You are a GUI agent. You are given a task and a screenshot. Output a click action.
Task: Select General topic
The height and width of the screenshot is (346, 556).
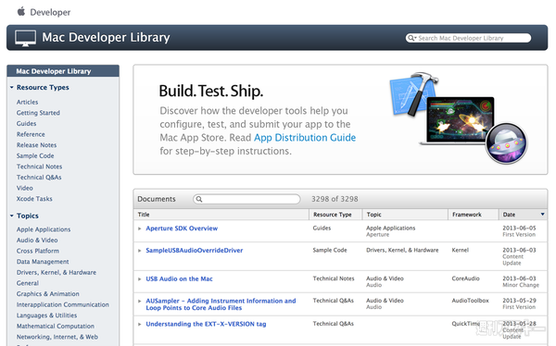[27, 283]
